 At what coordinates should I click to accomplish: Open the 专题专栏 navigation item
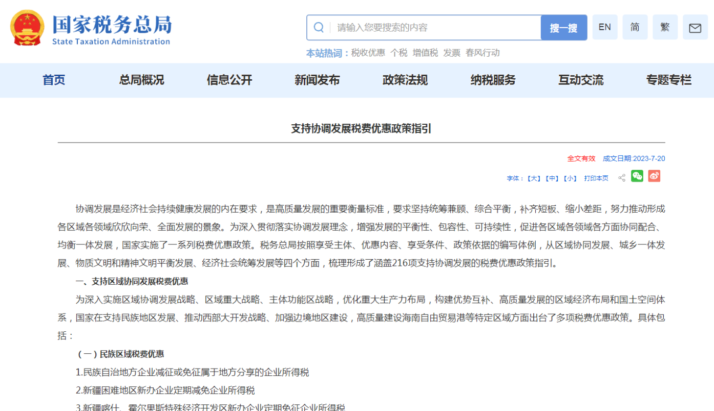(669, 80)
